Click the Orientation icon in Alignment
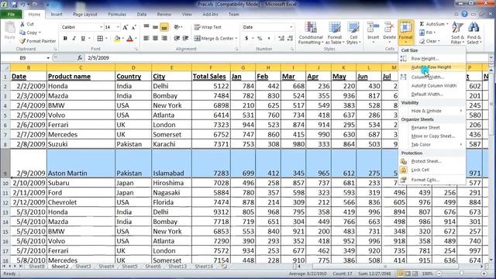 pyautogui.click(x=177, y=27)
